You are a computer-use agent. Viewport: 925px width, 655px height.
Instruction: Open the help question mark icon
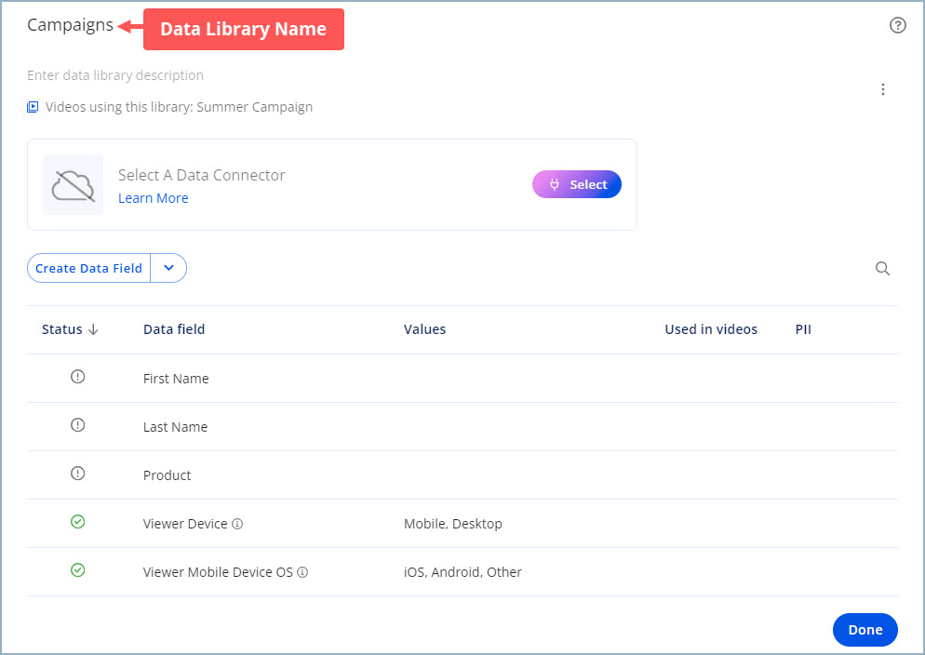[x=897, y=25]
